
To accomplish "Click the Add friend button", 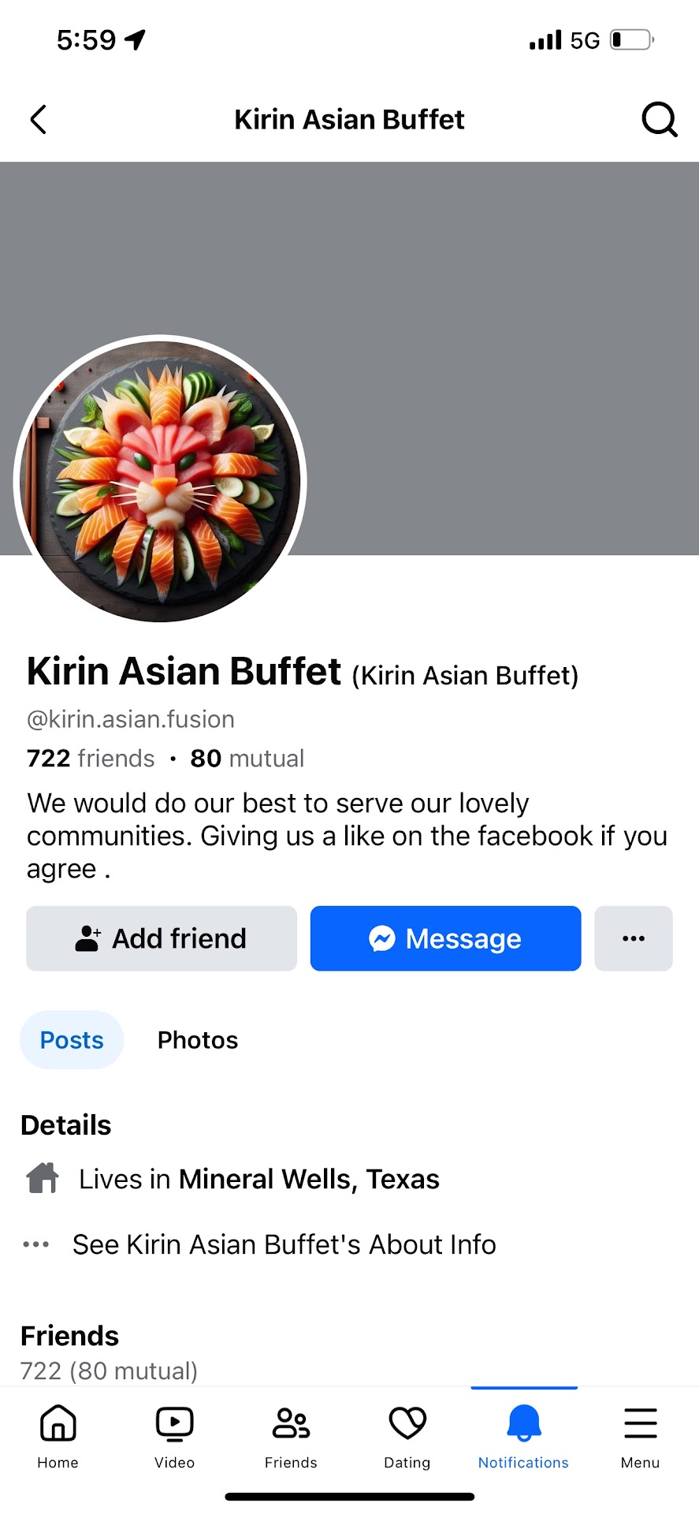I will (x=162, y=938).
